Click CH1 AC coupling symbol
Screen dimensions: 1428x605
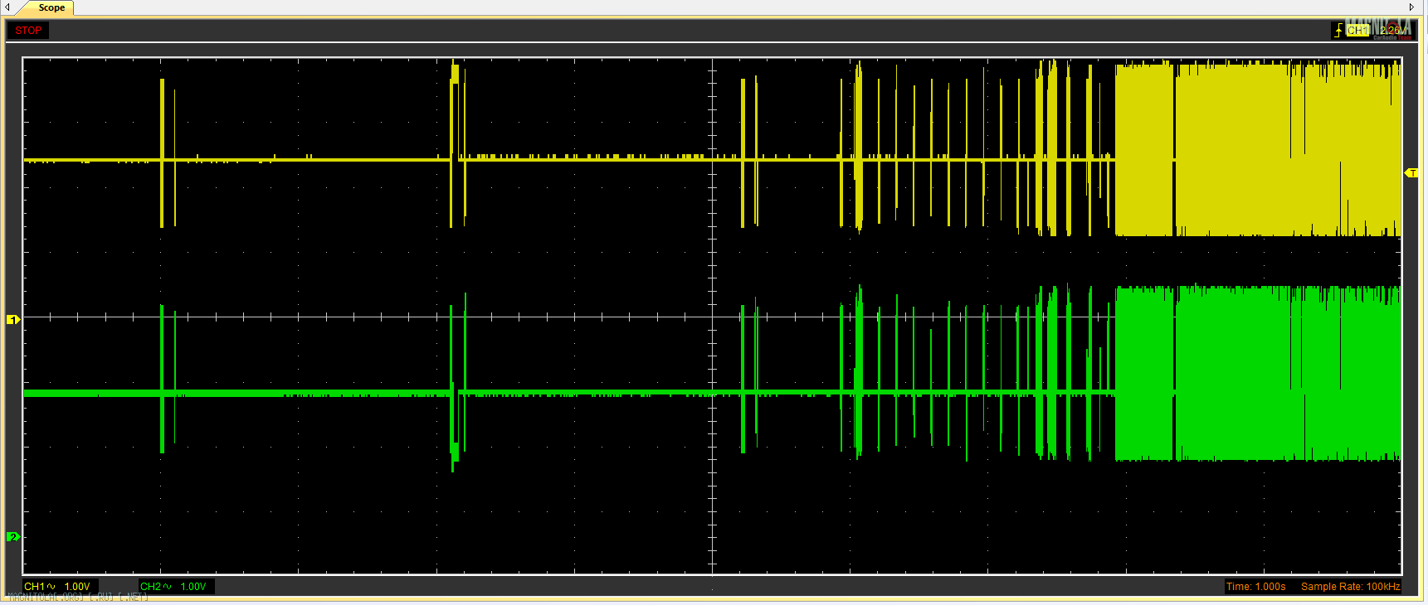(52, 587)
